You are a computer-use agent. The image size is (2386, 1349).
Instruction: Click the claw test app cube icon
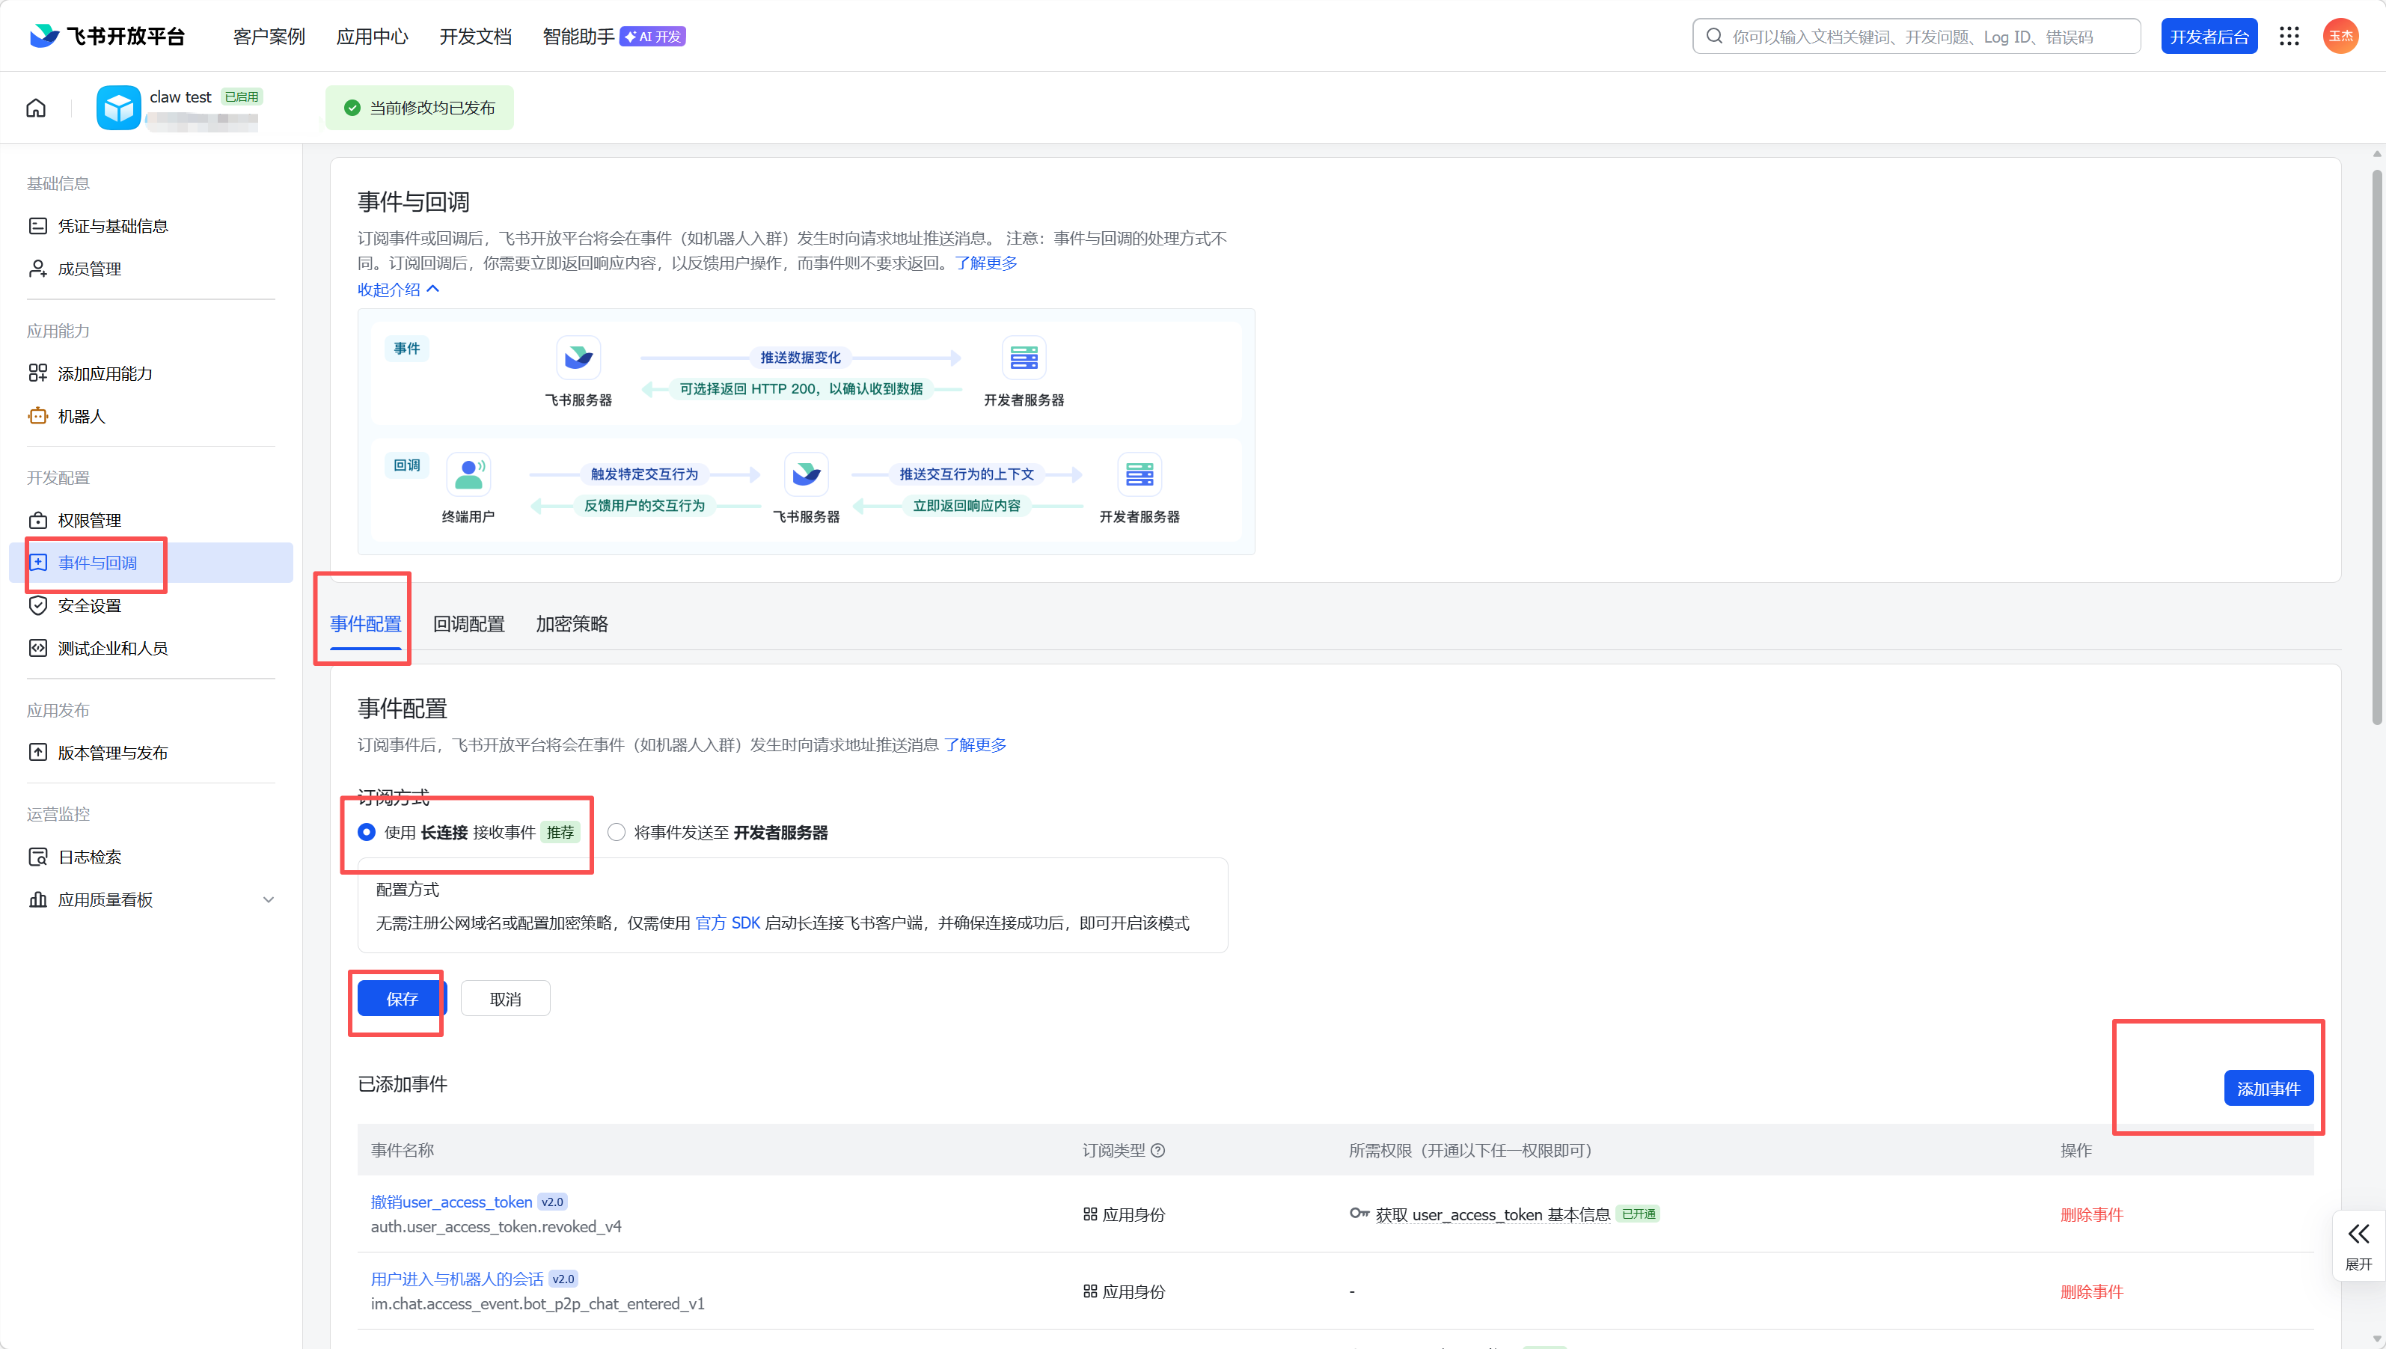[x=118, y=108]
